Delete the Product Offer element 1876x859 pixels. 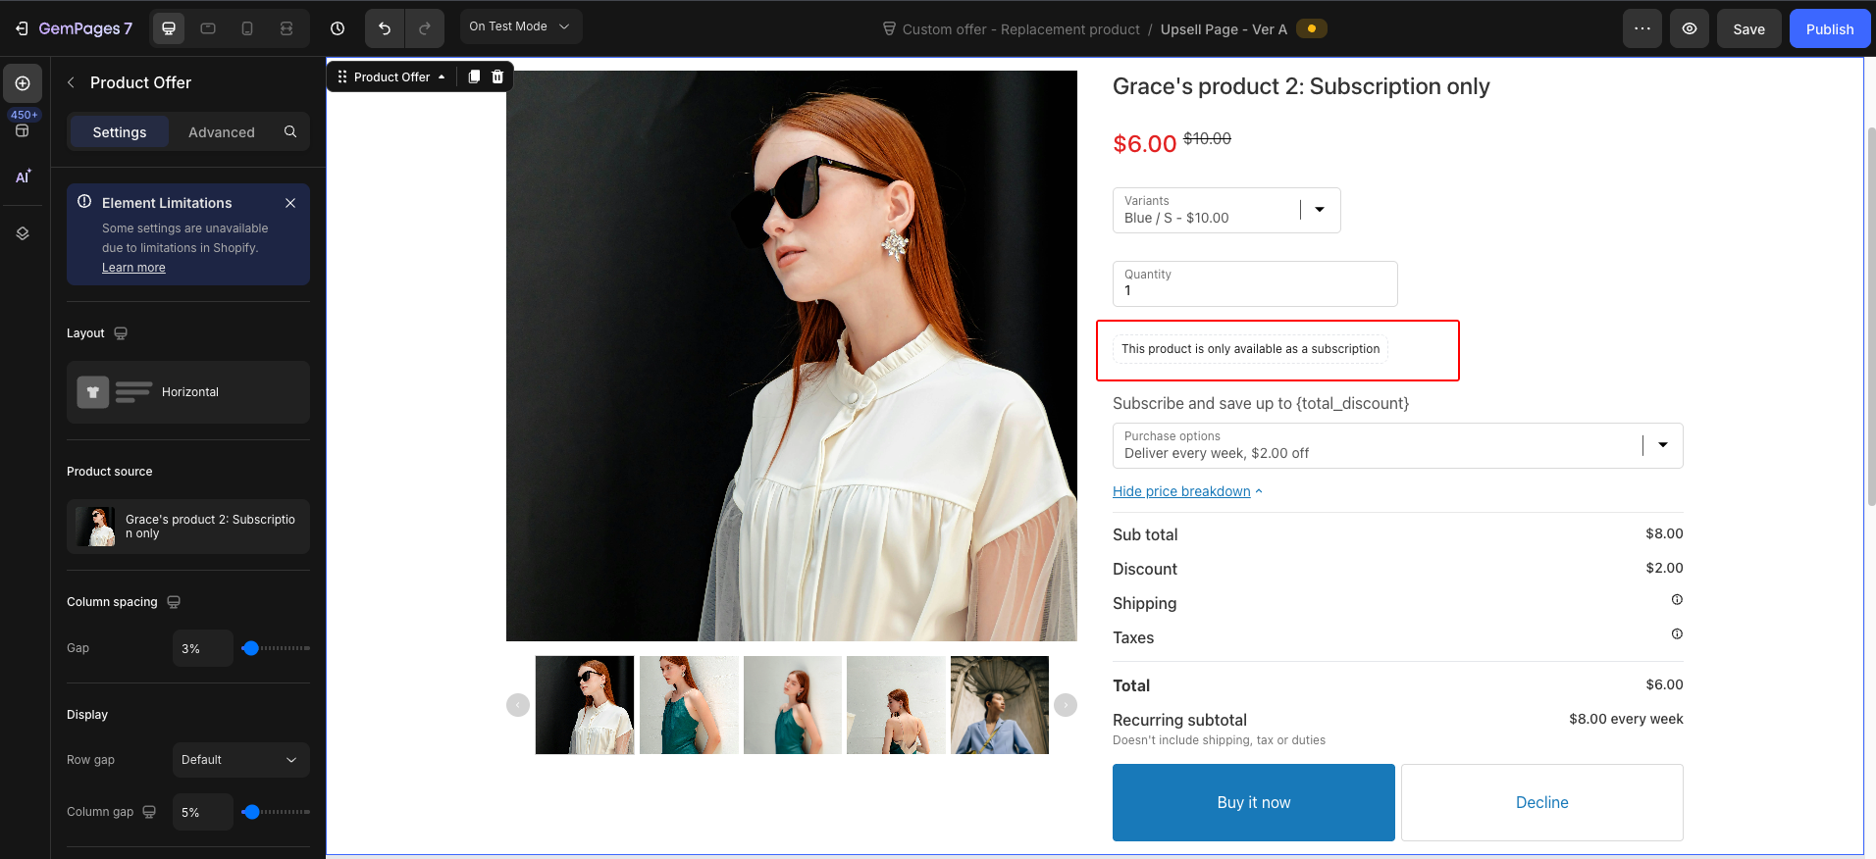(497, 76)
